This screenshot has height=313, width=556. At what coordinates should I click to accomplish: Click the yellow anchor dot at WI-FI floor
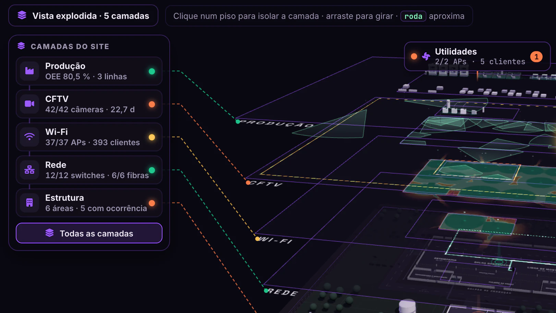(257, 239)
